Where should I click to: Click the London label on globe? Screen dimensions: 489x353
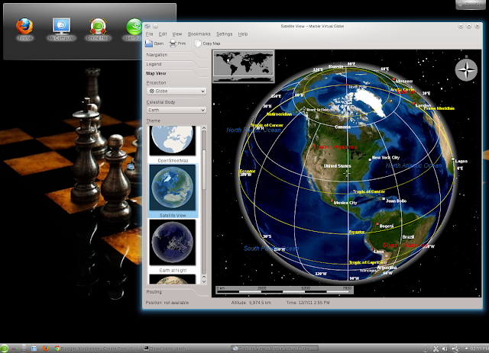(x=423, y=105)
